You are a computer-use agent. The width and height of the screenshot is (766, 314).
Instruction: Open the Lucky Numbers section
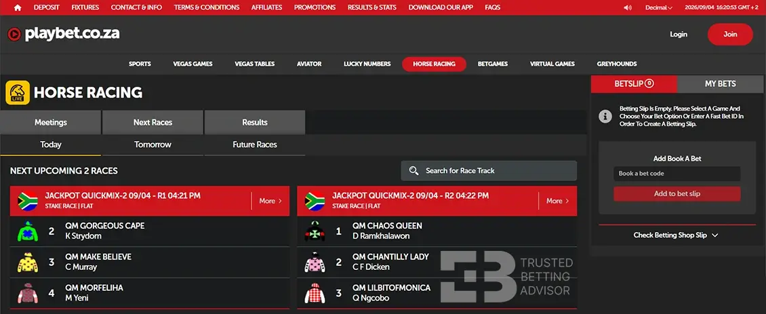367,64
